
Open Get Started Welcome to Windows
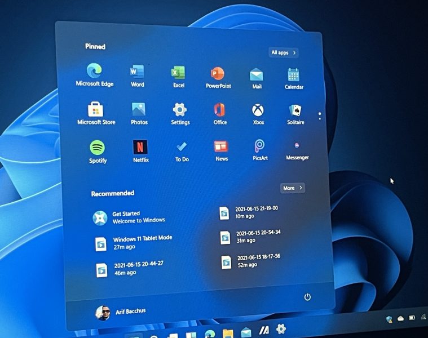[x=129, y=217]
